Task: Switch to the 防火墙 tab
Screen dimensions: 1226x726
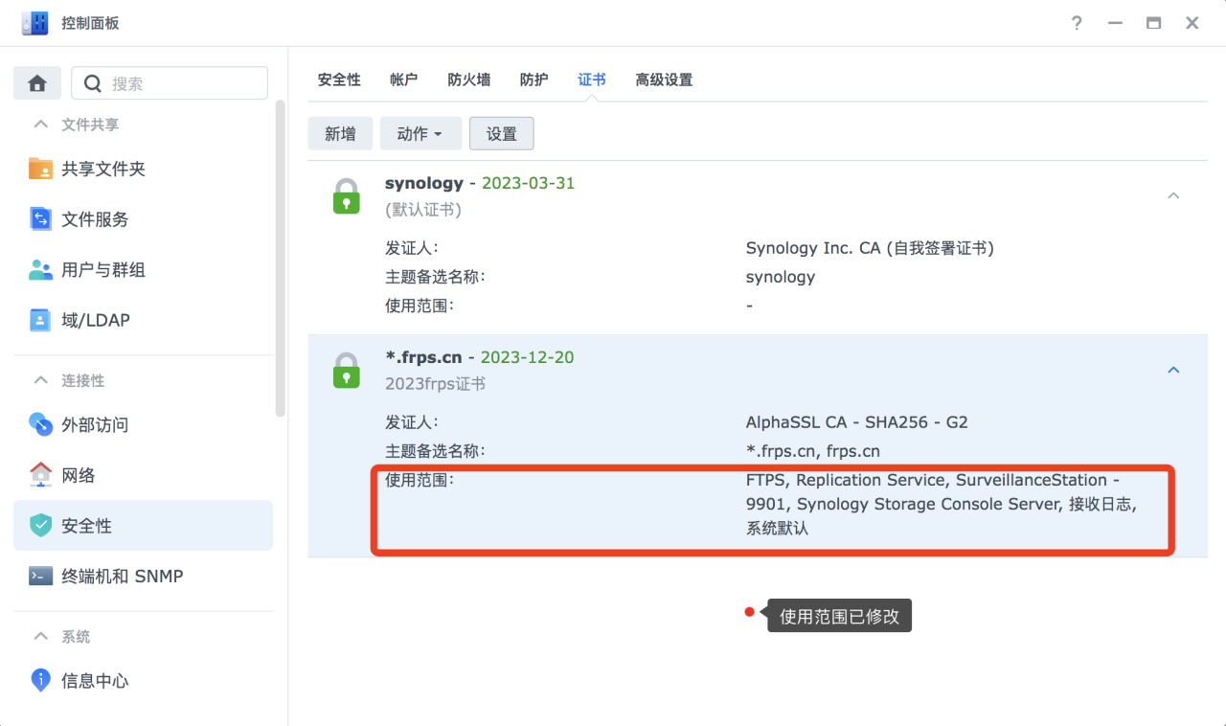Action: point(469,79)
